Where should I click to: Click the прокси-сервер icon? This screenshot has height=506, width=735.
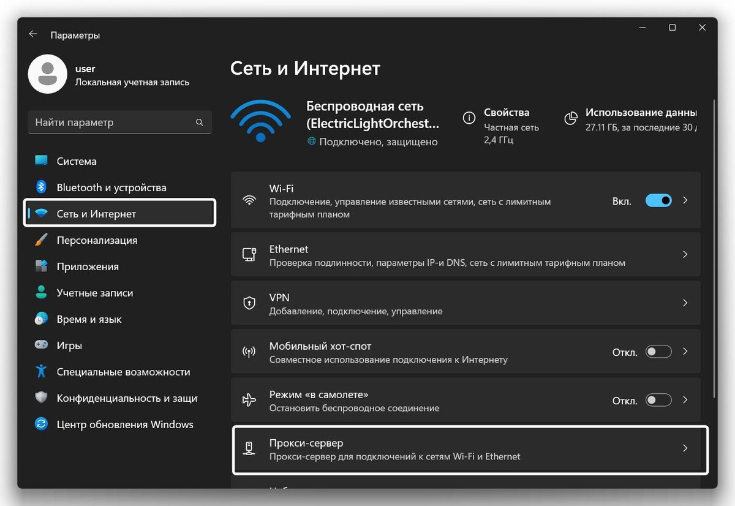(249, 448)
